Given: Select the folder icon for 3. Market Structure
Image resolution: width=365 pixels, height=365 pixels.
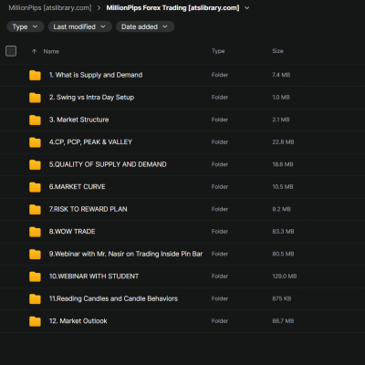Looking at the screenshot, I should click(35, 120).
